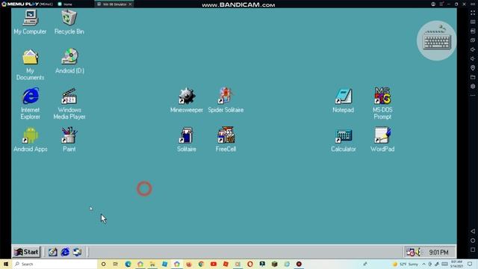Open the MEmu location pin tool

(x=473, y=68)
